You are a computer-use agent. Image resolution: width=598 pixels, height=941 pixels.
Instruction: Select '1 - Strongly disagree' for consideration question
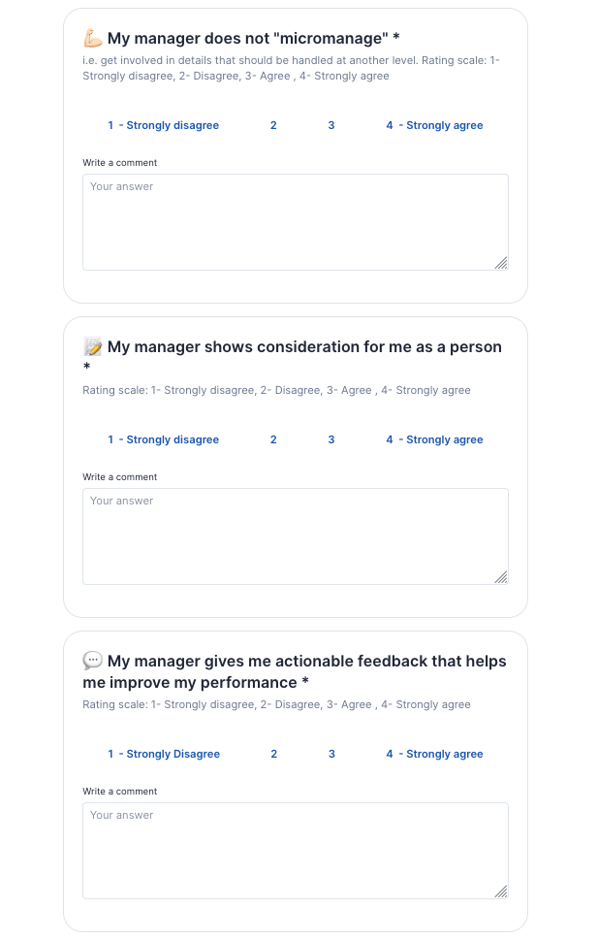point(163,439)
